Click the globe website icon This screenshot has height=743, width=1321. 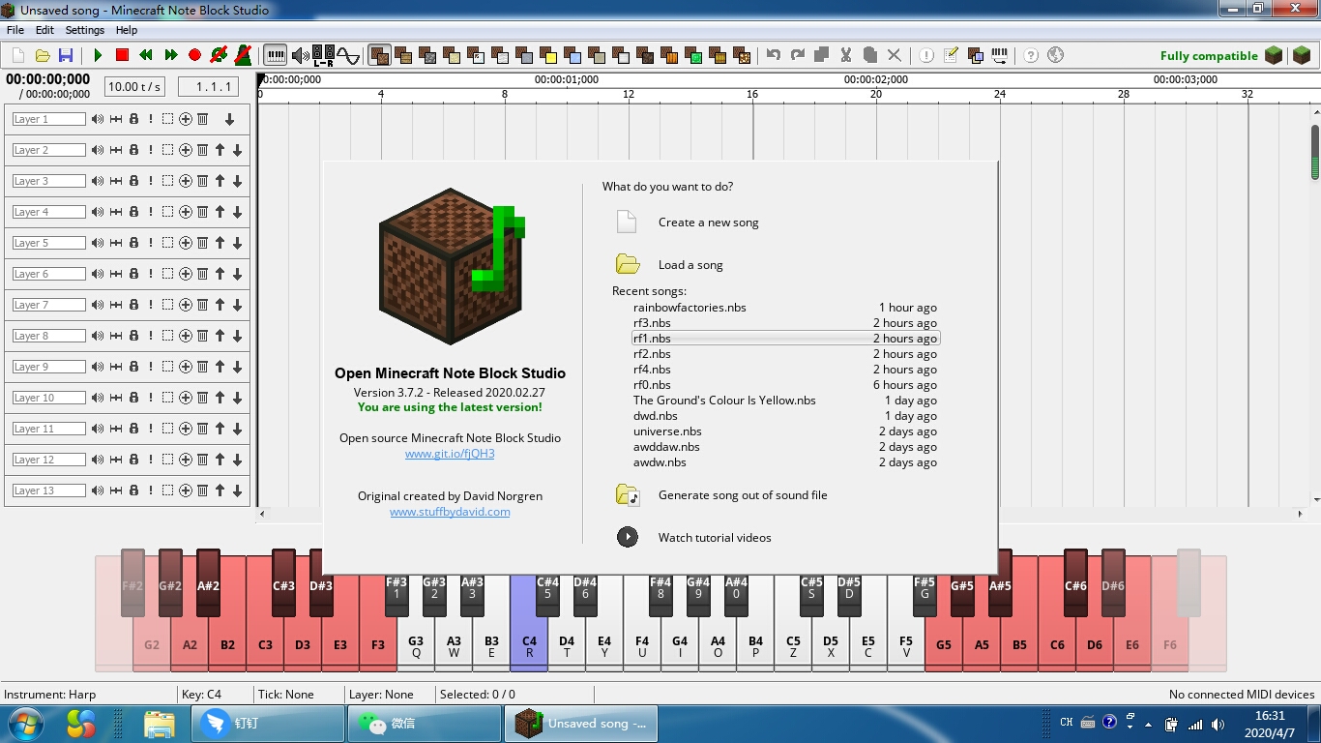point(1055,55)
